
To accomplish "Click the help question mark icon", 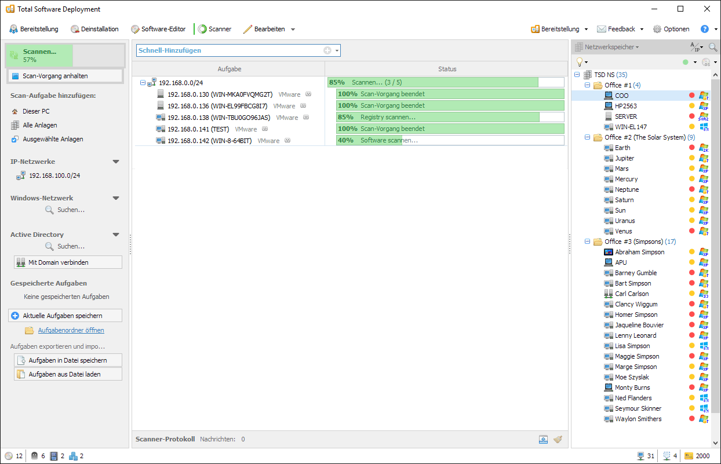I will (704, 29).
